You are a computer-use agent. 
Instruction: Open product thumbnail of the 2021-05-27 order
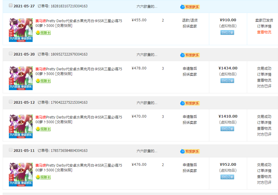pyautogui.click(x=21, y=30)
